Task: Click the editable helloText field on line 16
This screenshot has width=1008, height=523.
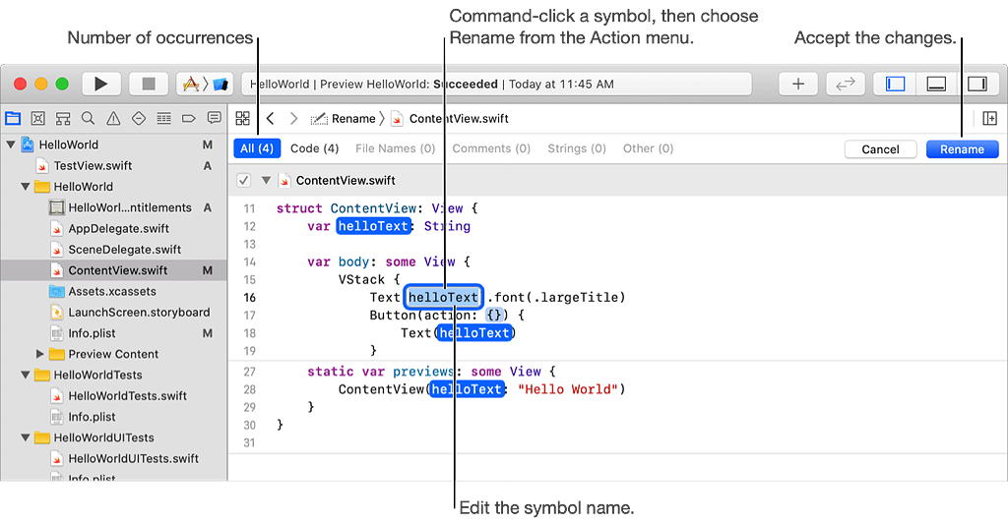Action: (443, 297)
